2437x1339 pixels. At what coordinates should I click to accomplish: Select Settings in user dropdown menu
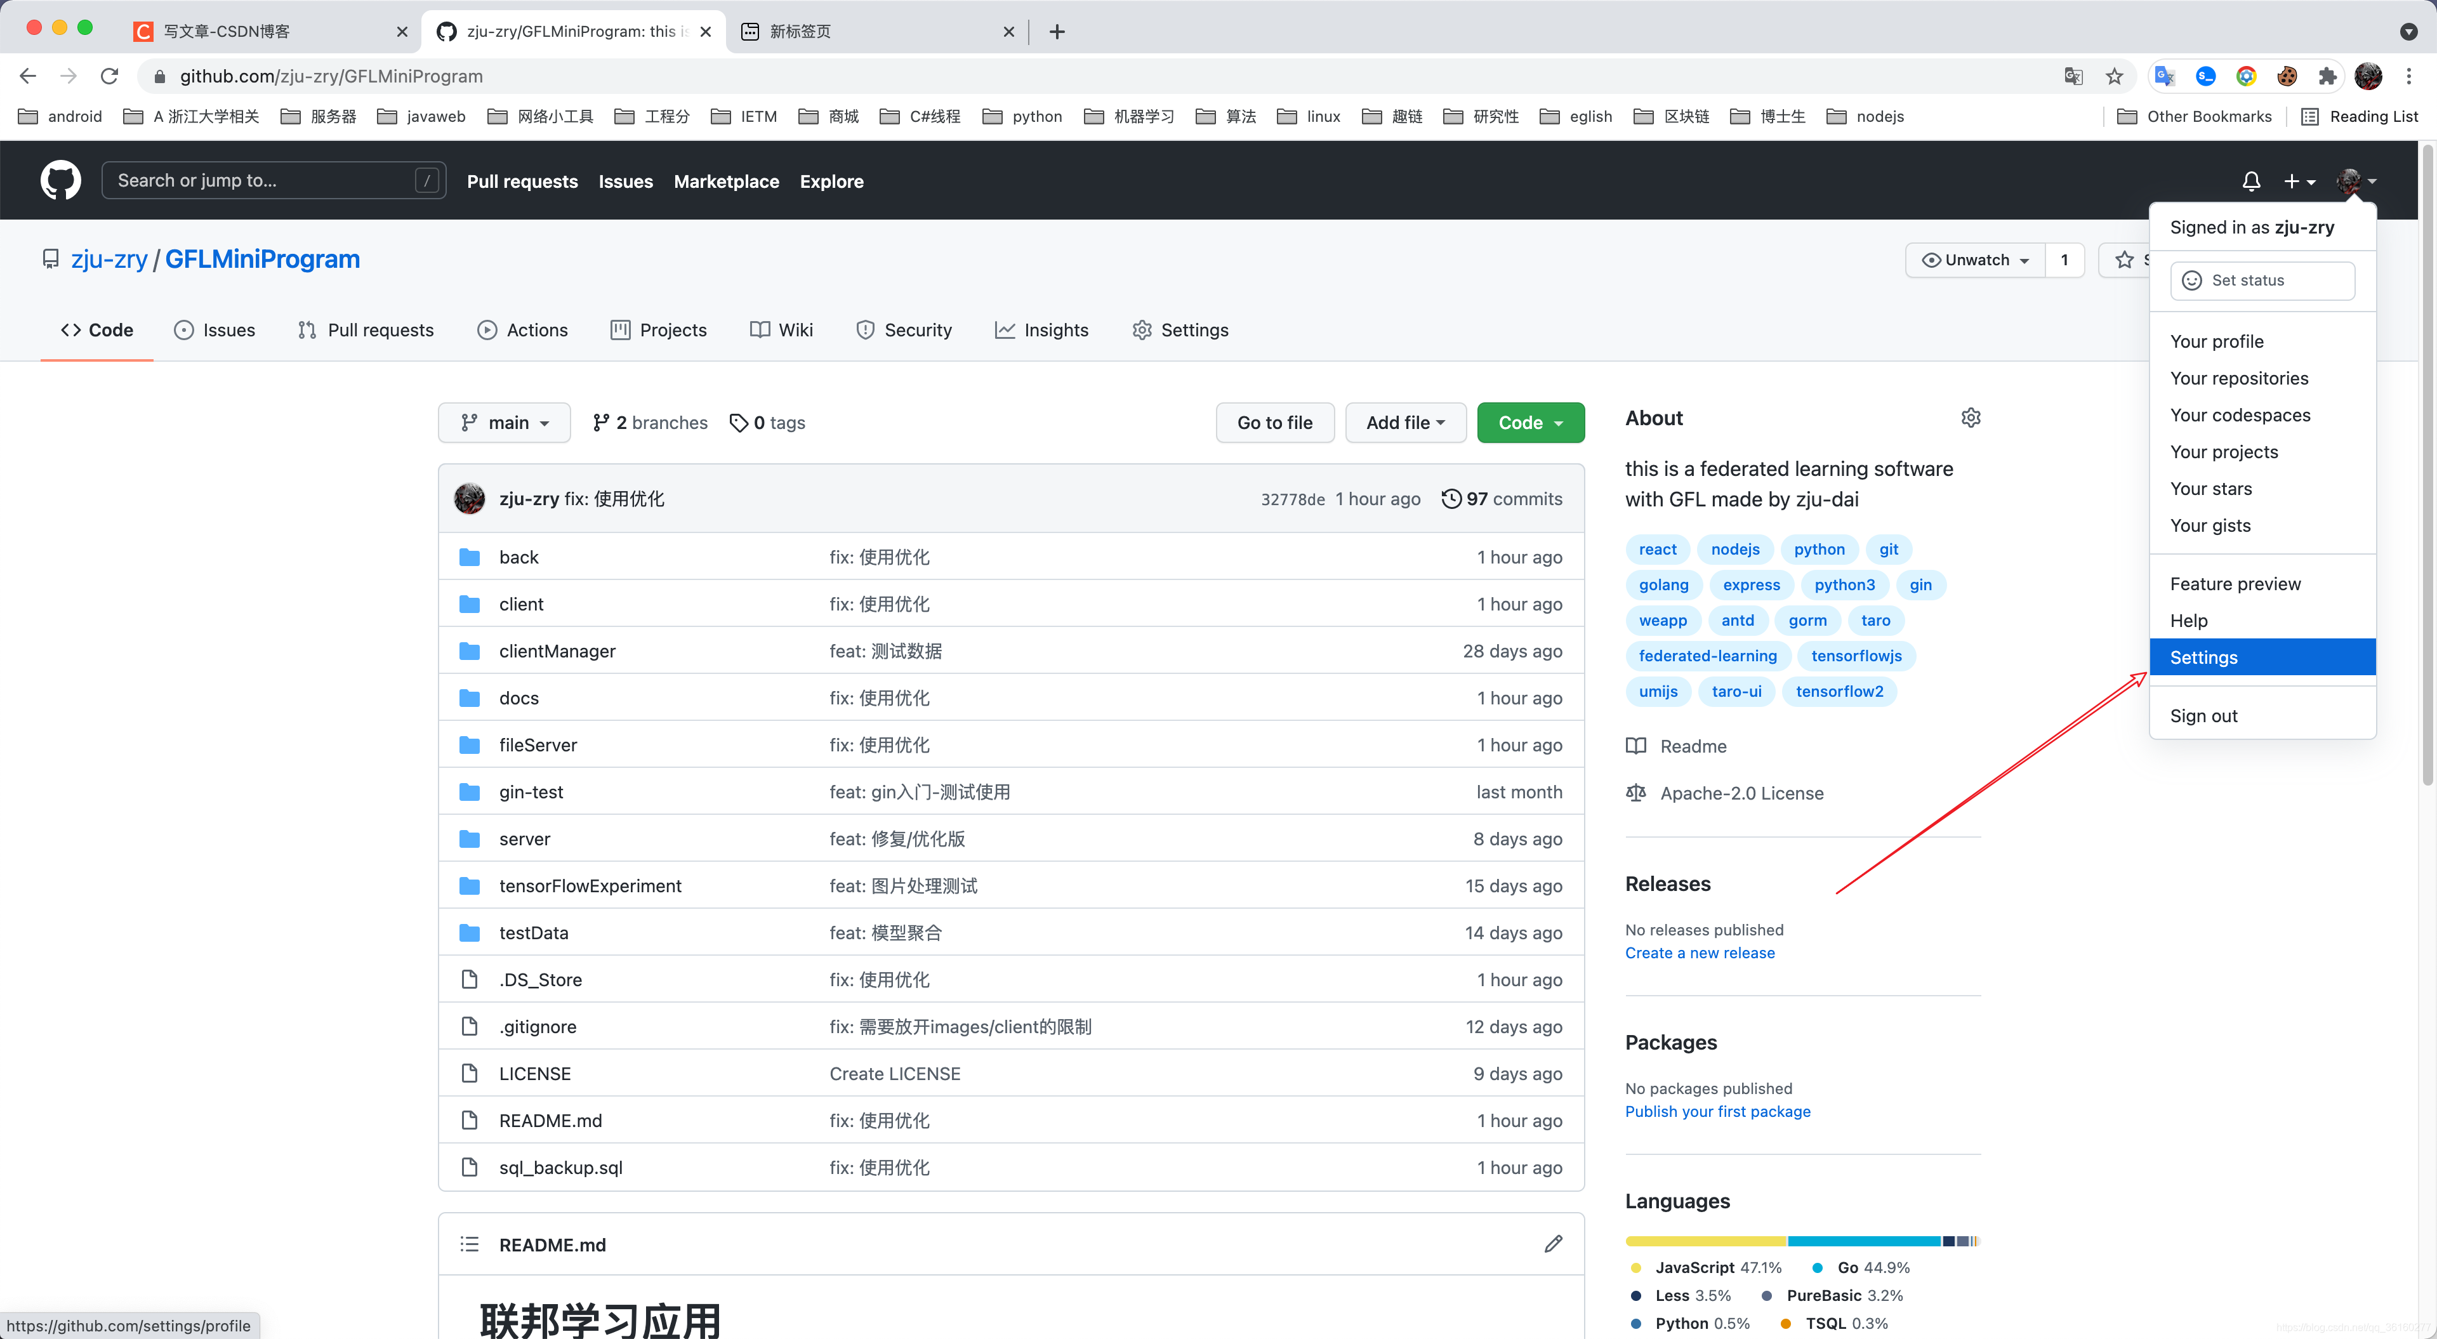[x=2263, y=657]
